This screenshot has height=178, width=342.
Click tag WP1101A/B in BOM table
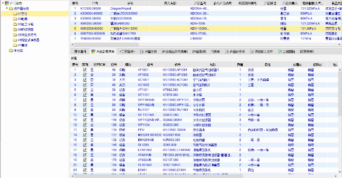[x=146, y=100]
